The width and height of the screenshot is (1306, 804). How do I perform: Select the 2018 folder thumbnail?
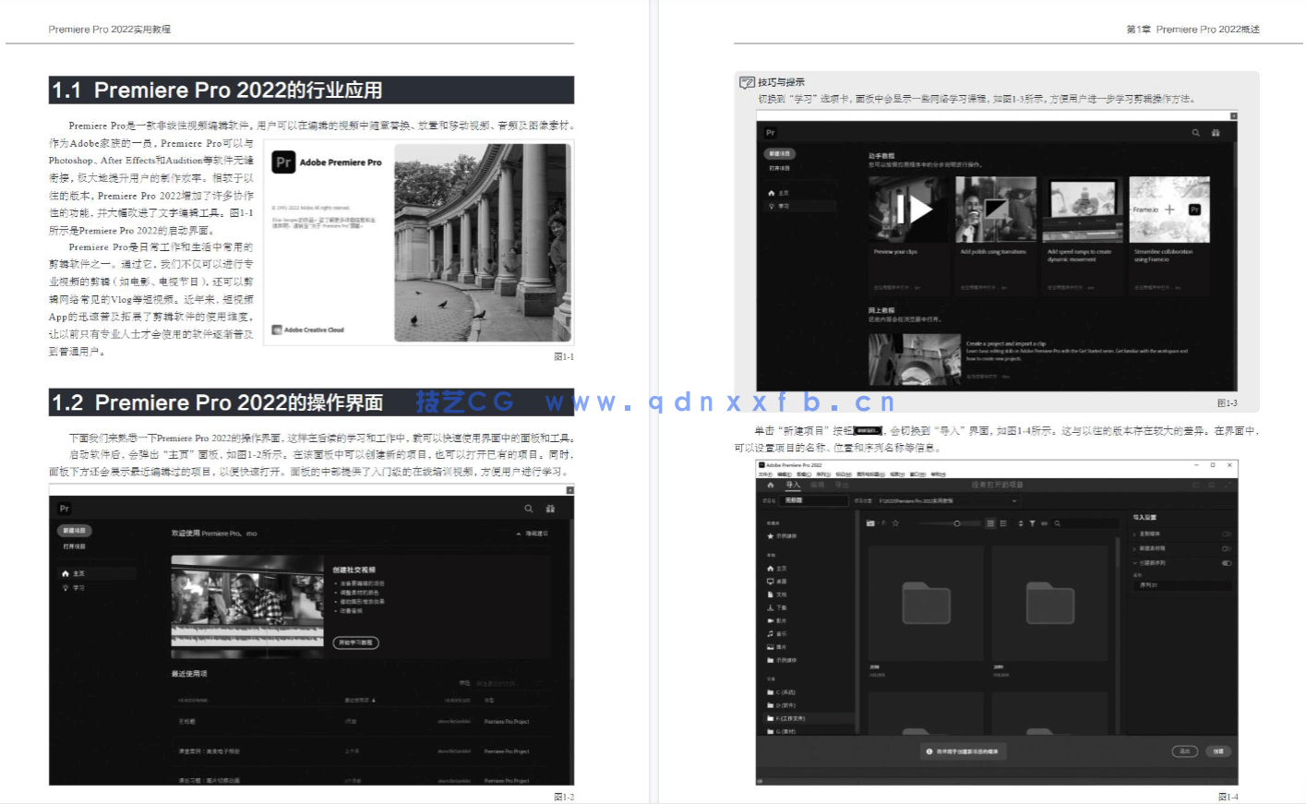(926, 605)
